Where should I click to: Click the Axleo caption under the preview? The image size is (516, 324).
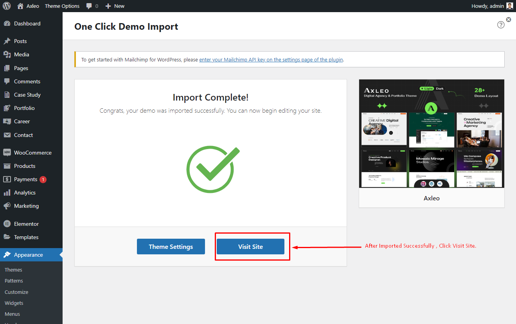(x=431, y=198)
